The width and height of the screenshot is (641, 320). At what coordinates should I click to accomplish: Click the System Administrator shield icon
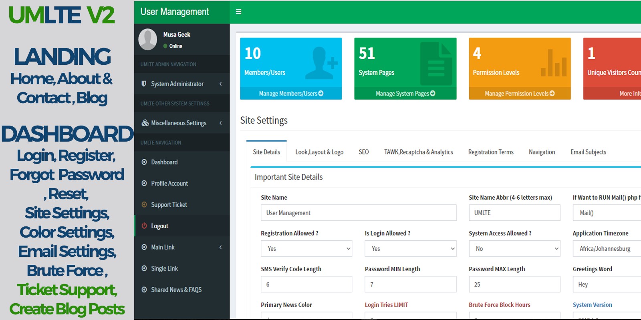coord(144,84)
